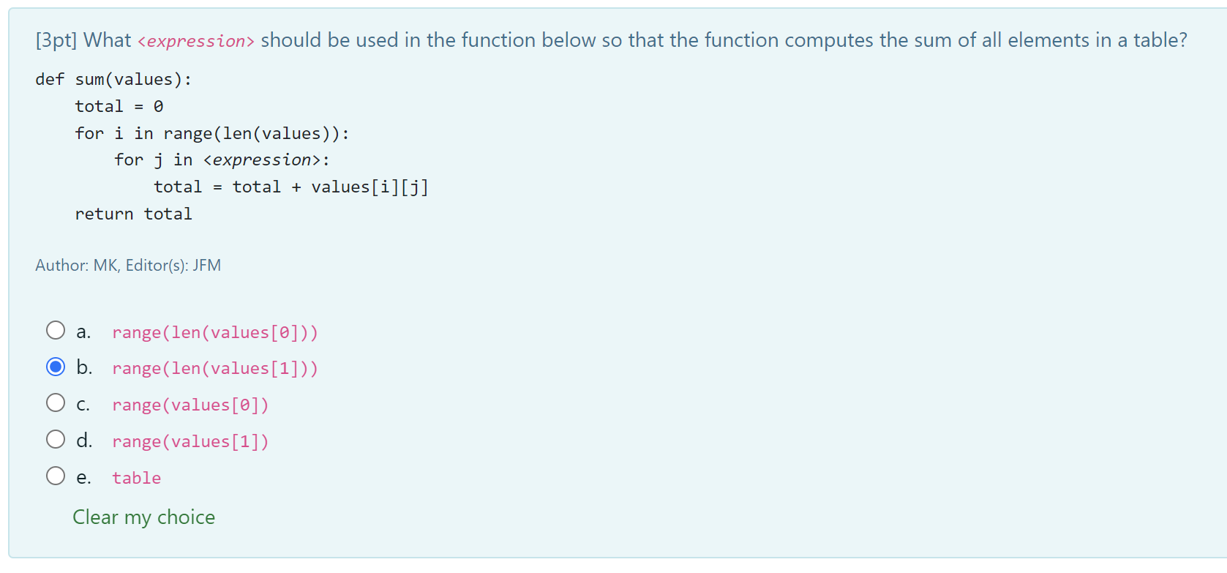
Task: Select radio button for option e
Action: pyautogui.click(x=56, y=475)
